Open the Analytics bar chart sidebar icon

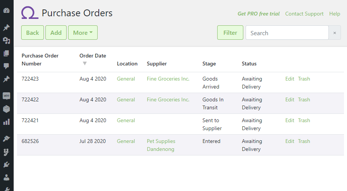tap(6, 122)
